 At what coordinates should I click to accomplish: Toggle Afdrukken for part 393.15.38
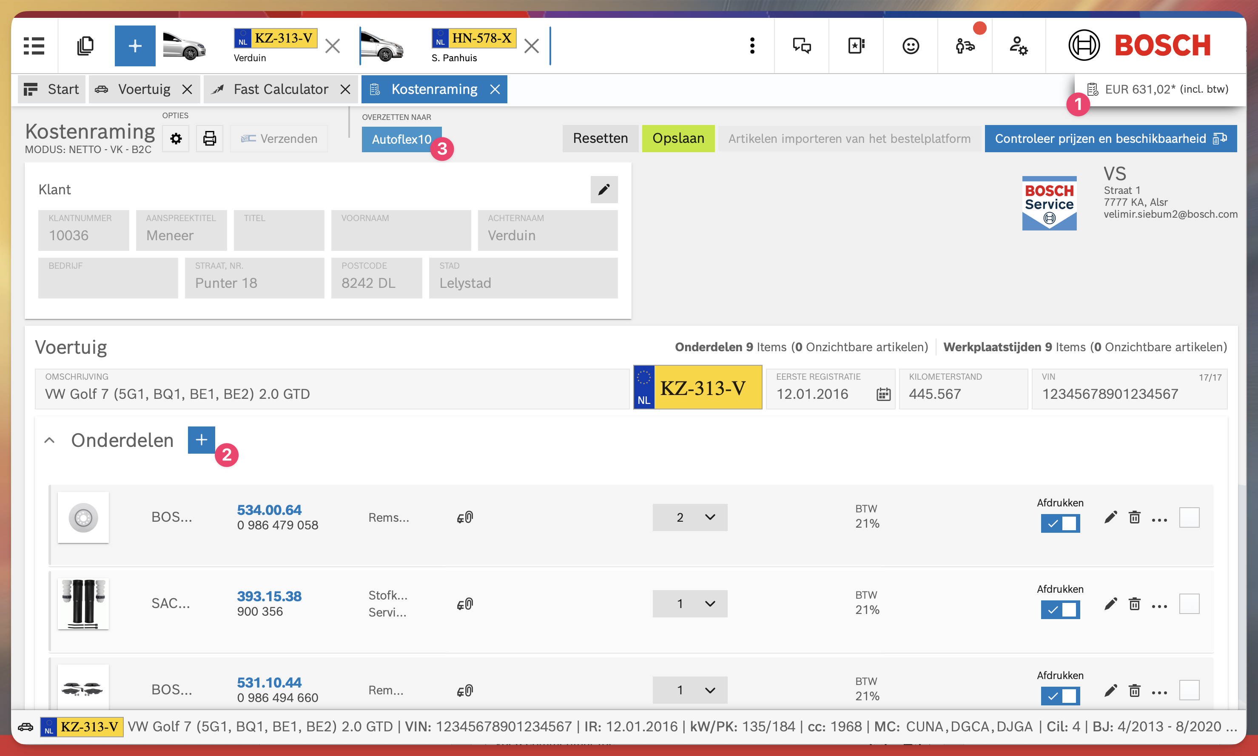pyautogui.click(x=1060, y=609)
